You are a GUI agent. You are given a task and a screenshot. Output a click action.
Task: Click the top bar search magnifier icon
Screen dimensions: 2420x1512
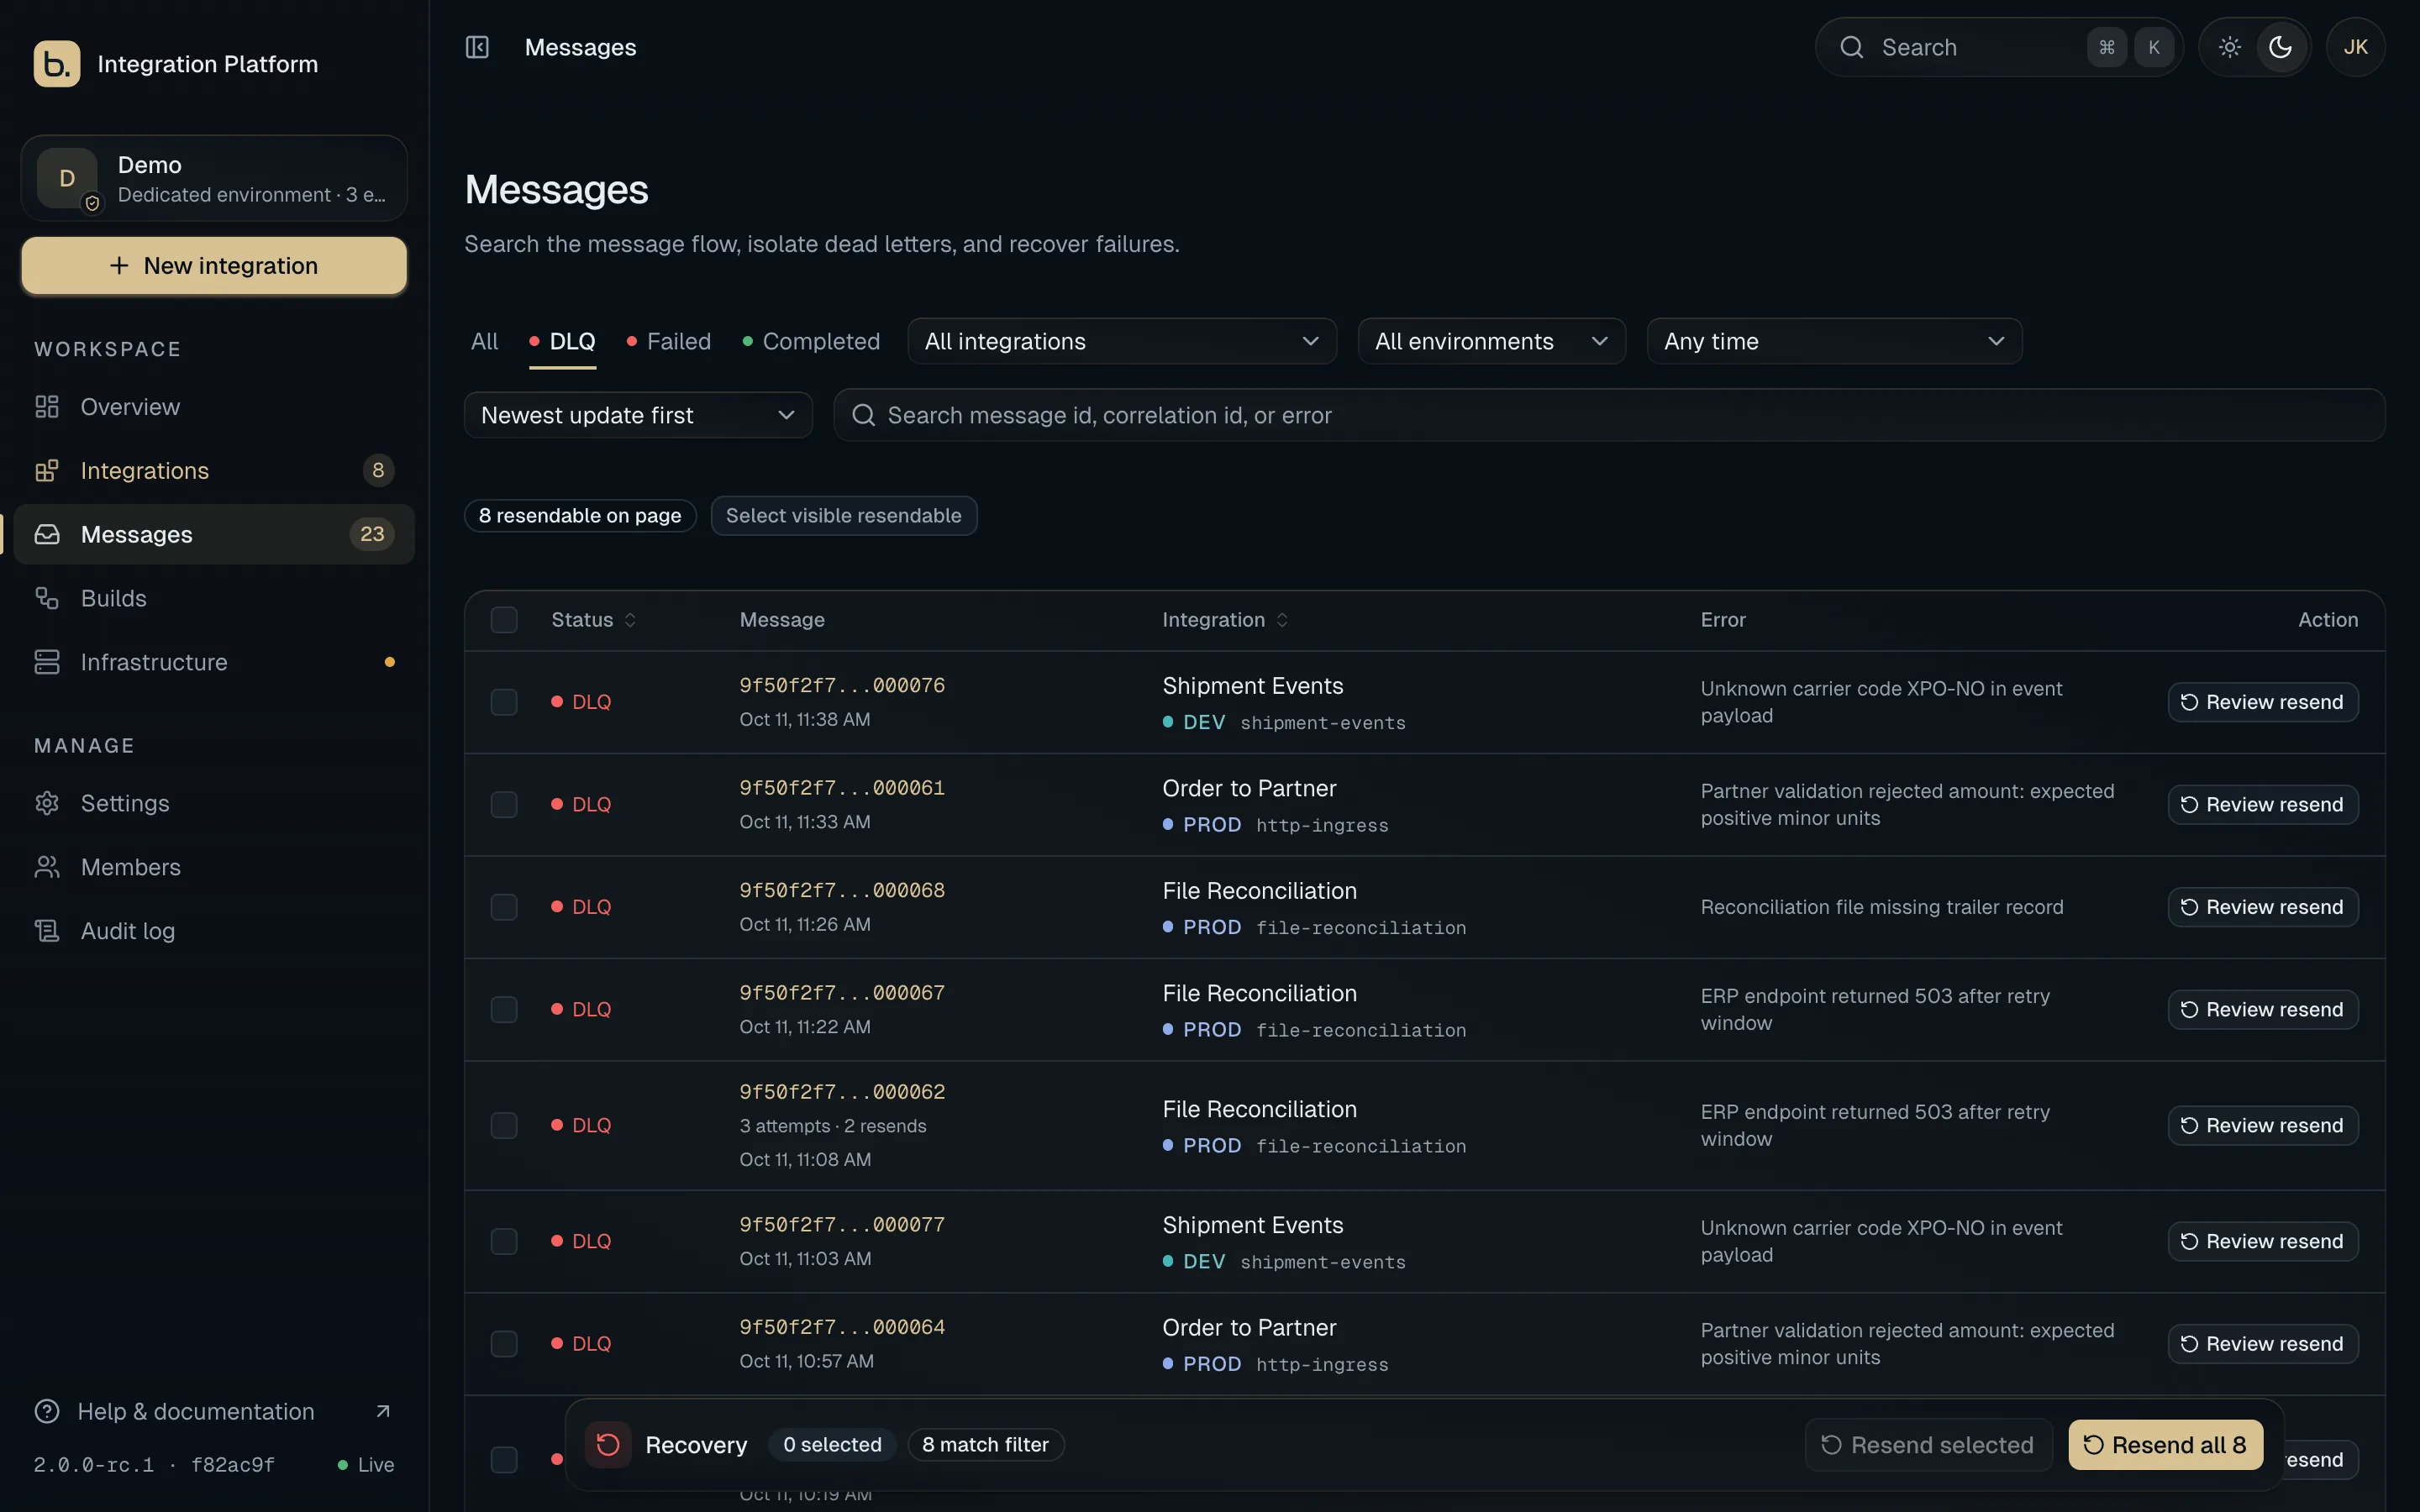click(1852, 47)
